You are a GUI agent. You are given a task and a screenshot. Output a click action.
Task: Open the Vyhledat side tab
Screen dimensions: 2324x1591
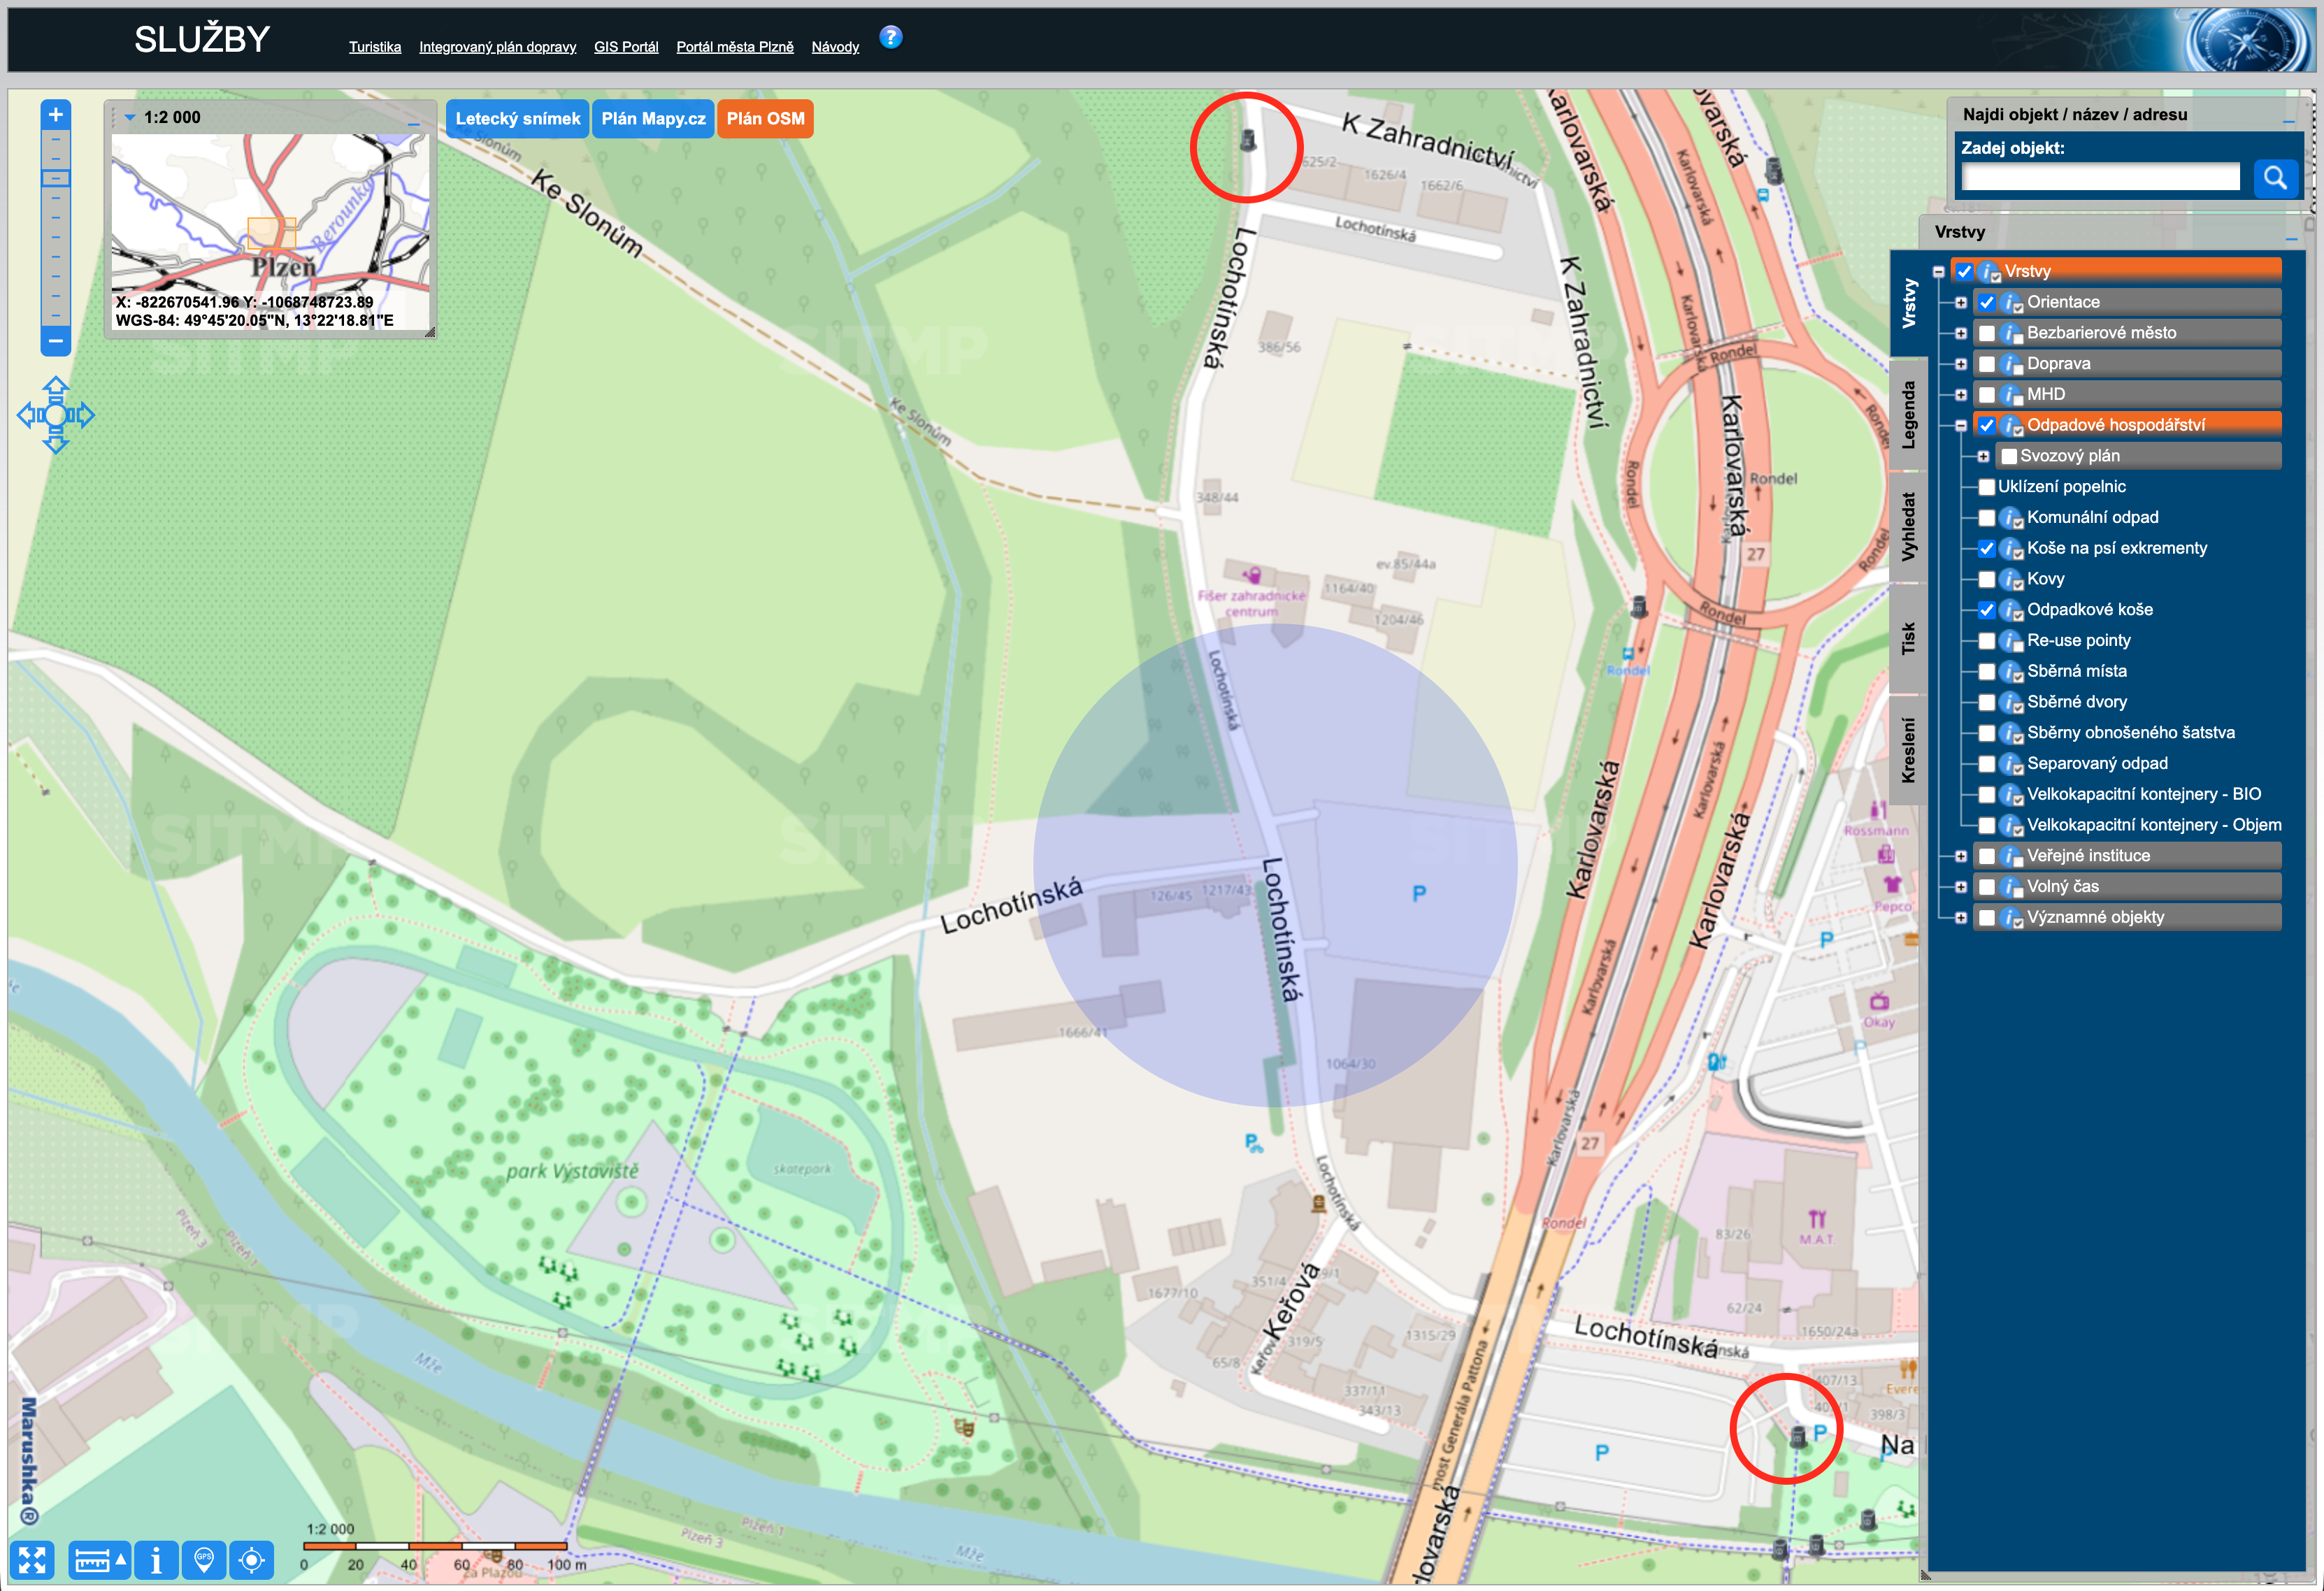1908,526
